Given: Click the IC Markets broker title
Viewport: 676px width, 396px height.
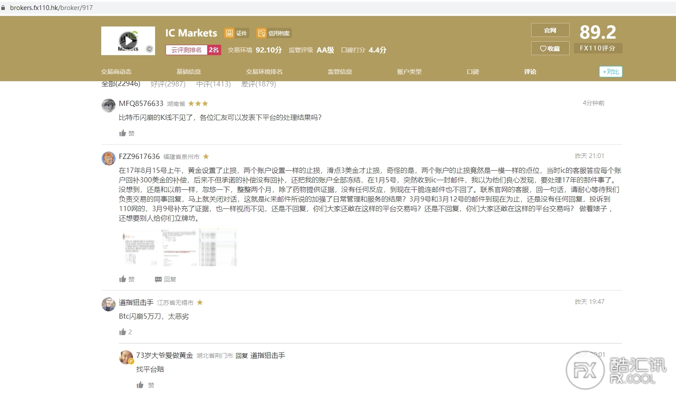Looking at the screenshot, I should tap(191, 33).
